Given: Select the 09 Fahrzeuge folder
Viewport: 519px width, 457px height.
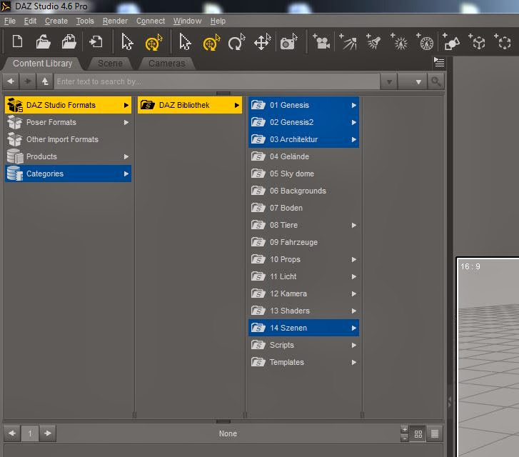Looking at the screenshot, I should point(303,242).
